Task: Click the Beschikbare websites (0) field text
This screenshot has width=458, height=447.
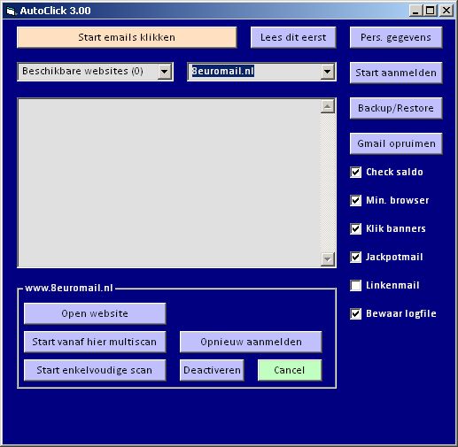Action: (82, 71)
